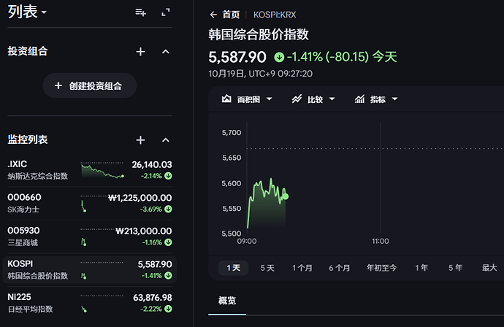The image size is (504, 327).
Task: Select the 6 个月 time range
Action: click(340, 268)
